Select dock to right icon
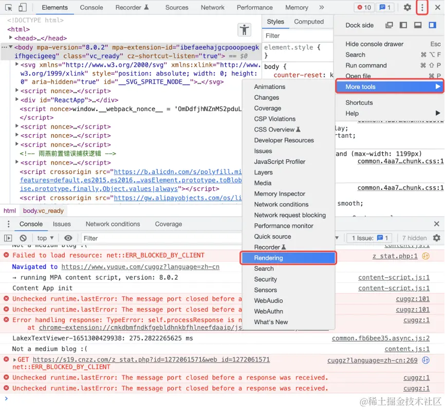Viewport: 445px width, 410px height. coord(432,25)
